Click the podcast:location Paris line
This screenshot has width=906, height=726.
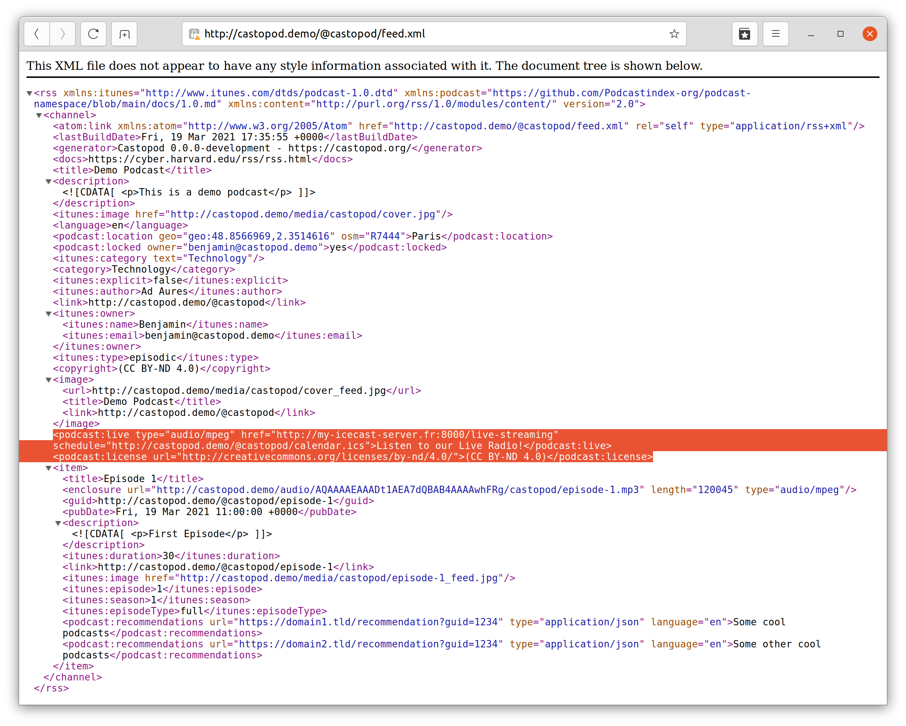[303, 236]
